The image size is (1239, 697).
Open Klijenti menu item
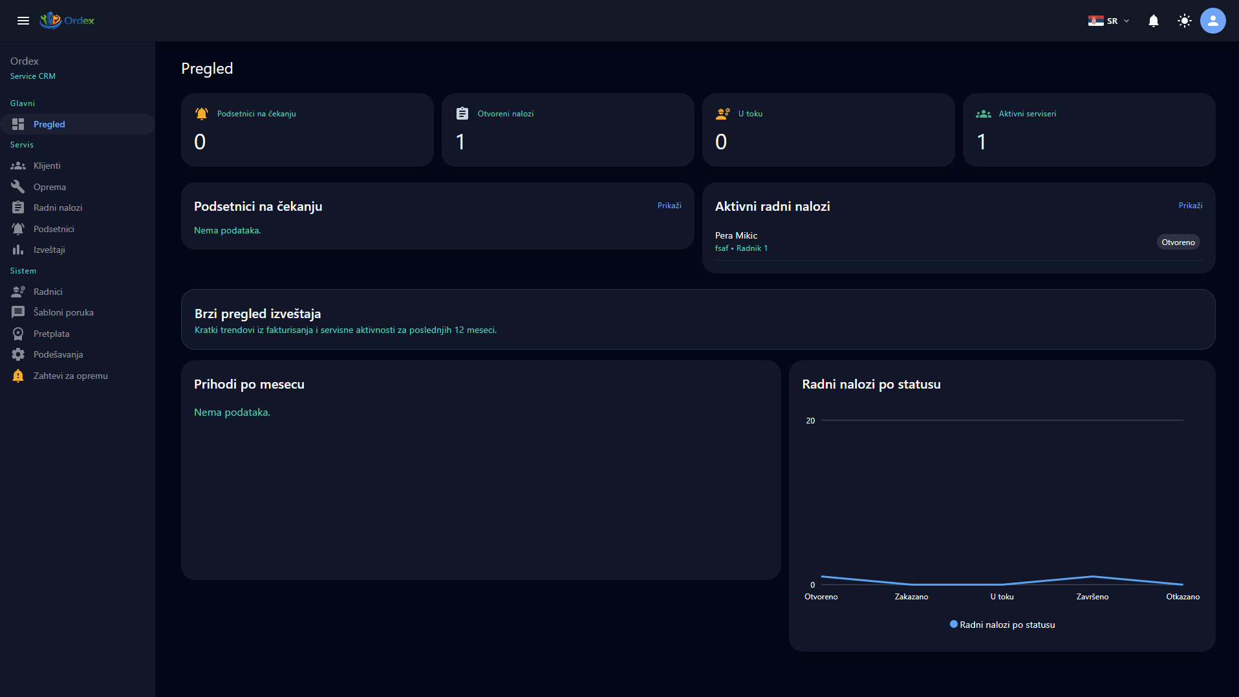[x=78, y=166]
